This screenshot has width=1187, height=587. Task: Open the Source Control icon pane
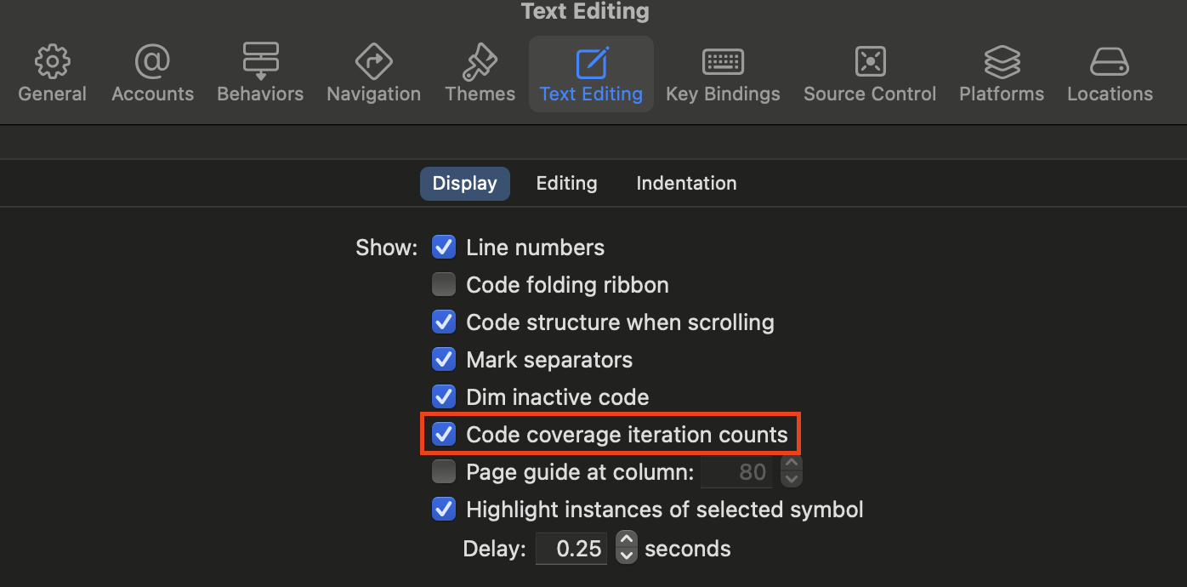tap(870, 62)
